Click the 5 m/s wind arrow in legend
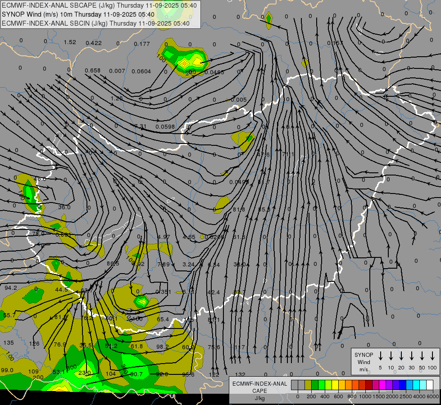441x405 pixels. tap(380, 356)
